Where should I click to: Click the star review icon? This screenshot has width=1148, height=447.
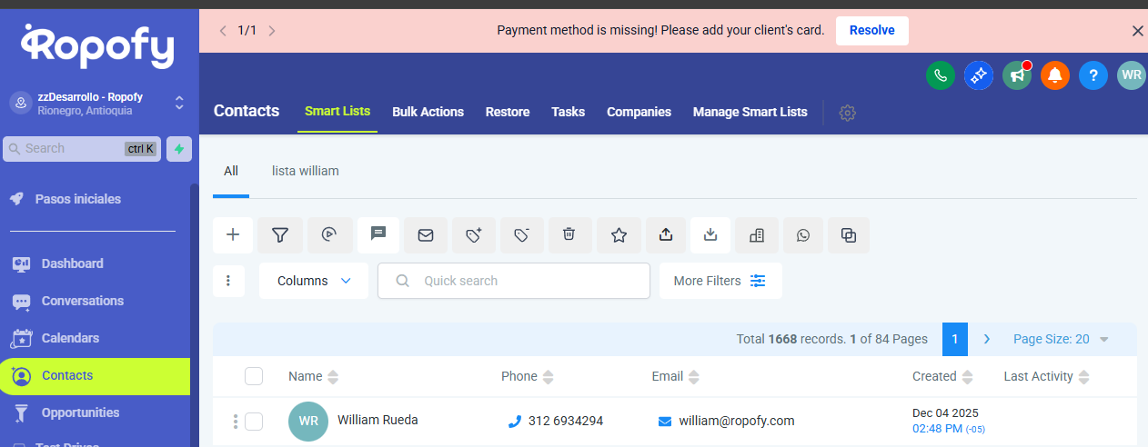(619, 235)
